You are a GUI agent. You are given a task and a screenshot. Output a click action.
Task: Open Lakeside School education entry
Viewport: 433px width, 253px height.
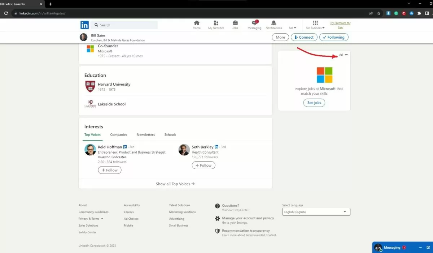click(112, 104)
